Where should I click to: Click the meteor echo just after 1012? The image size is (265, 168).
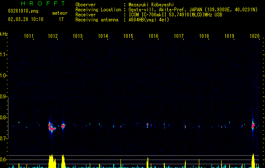click(63, 126)
